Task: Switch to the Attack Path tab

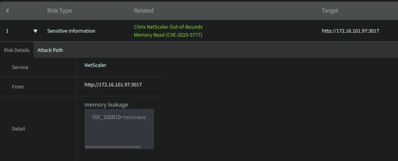Action: (50, 50)
